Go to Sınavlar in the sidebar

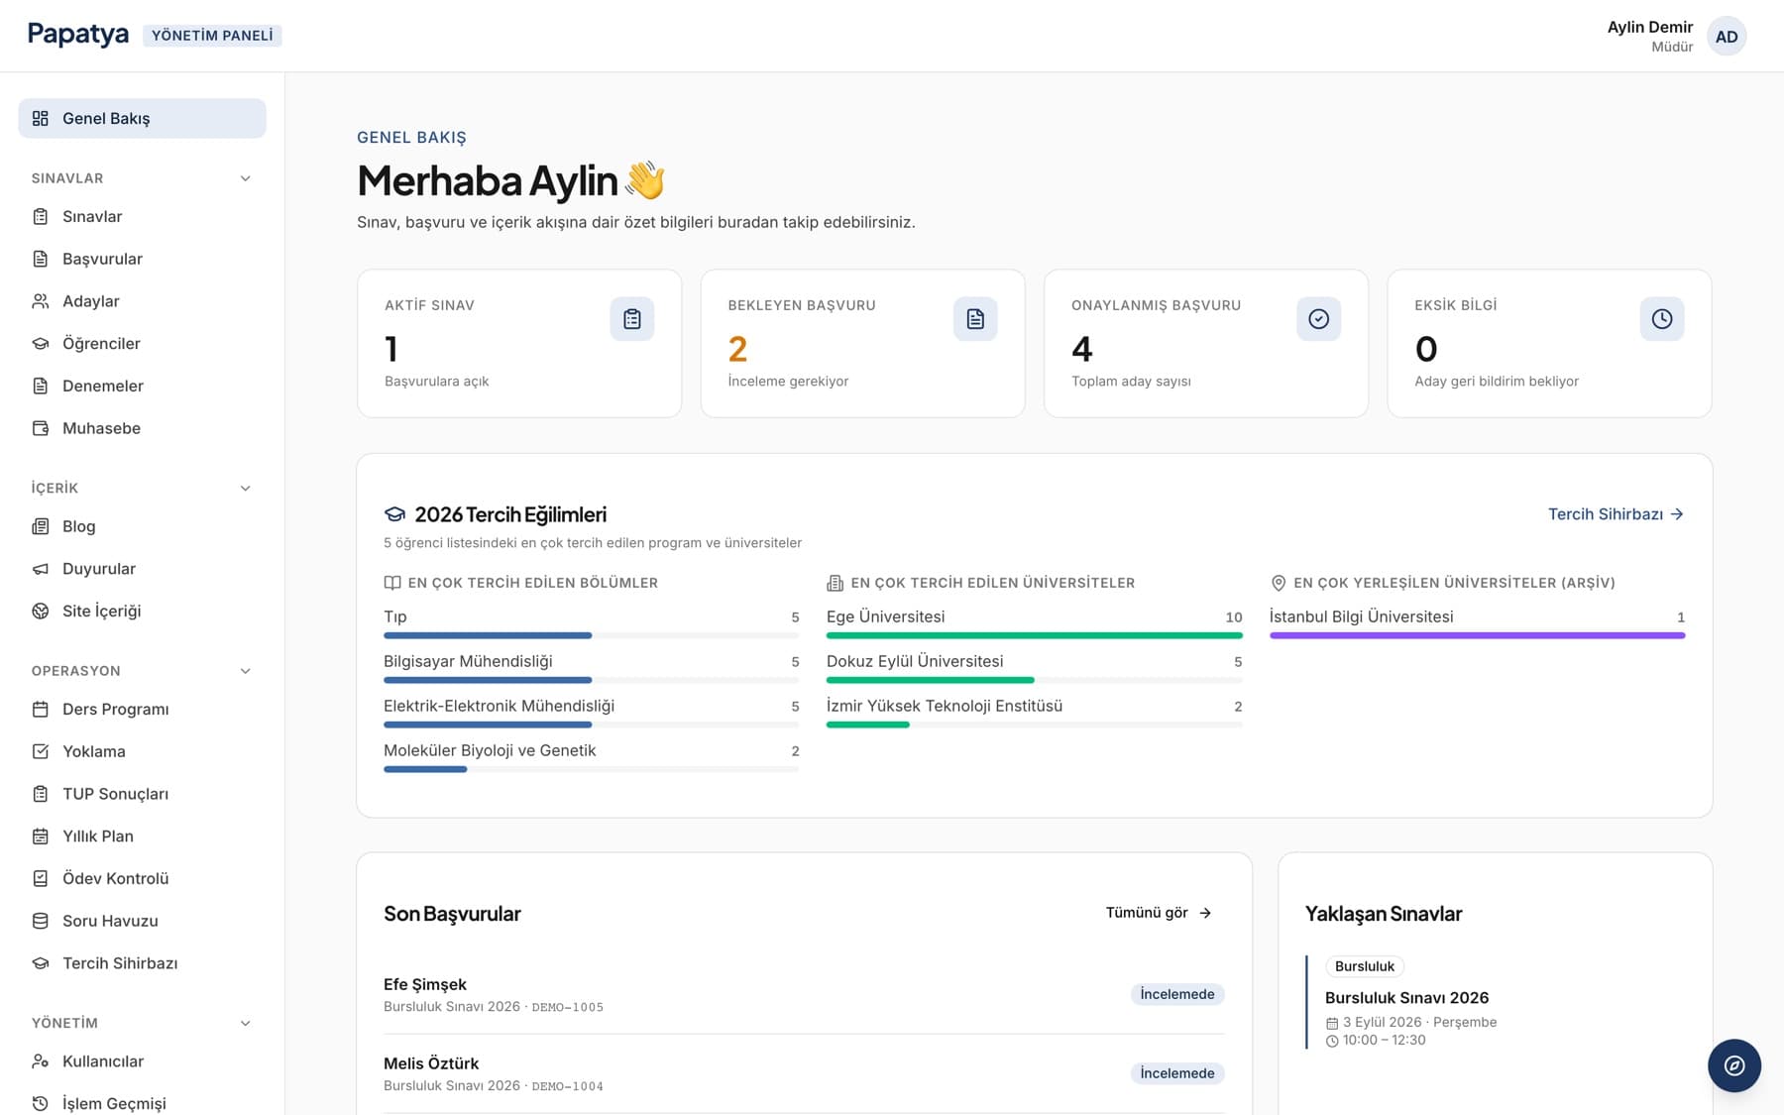142,217
